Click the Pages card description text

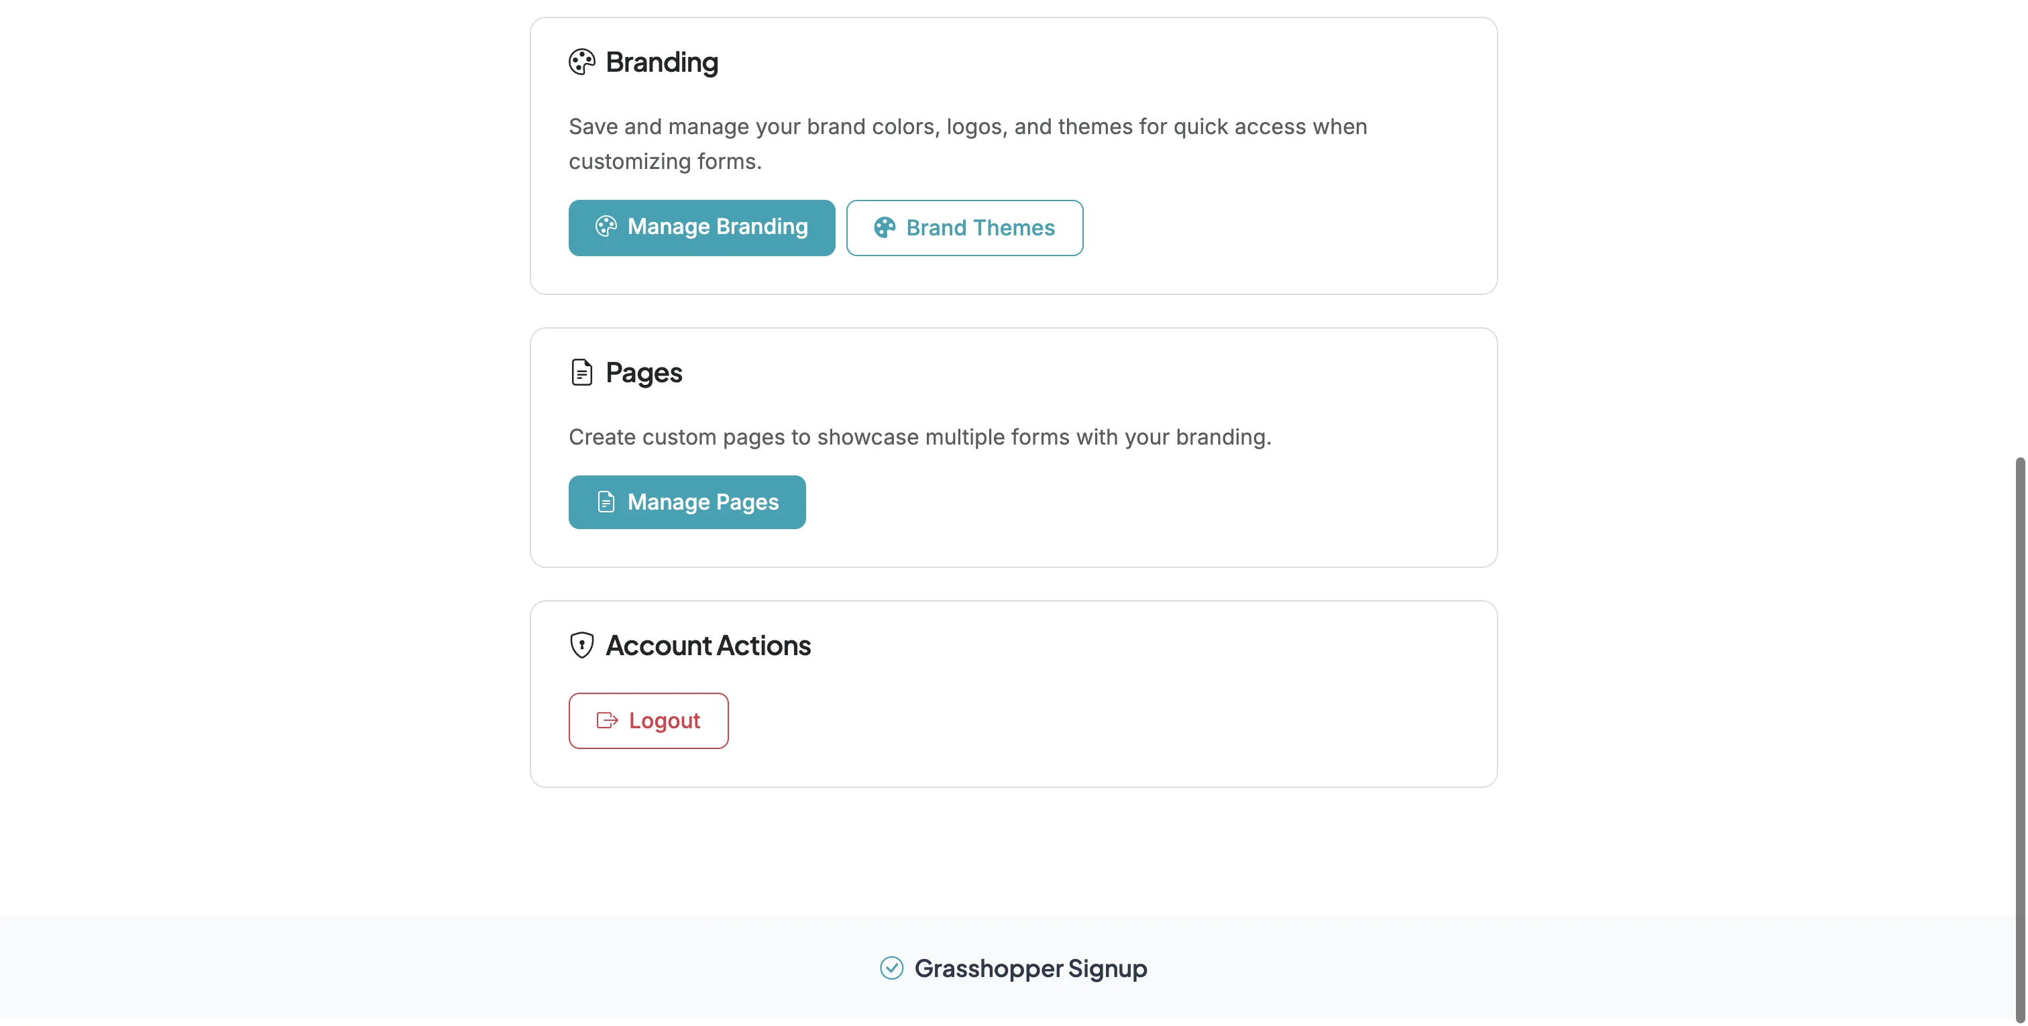pos(919,437)
